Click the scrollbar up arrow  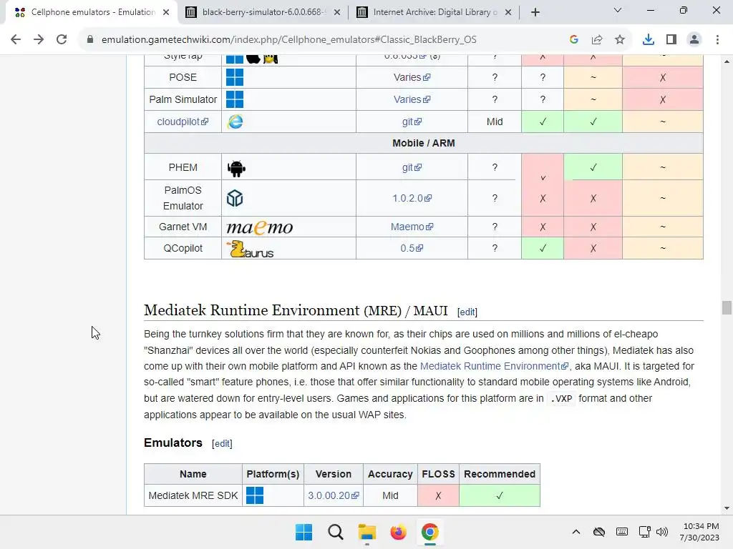(x=727, y=61)
